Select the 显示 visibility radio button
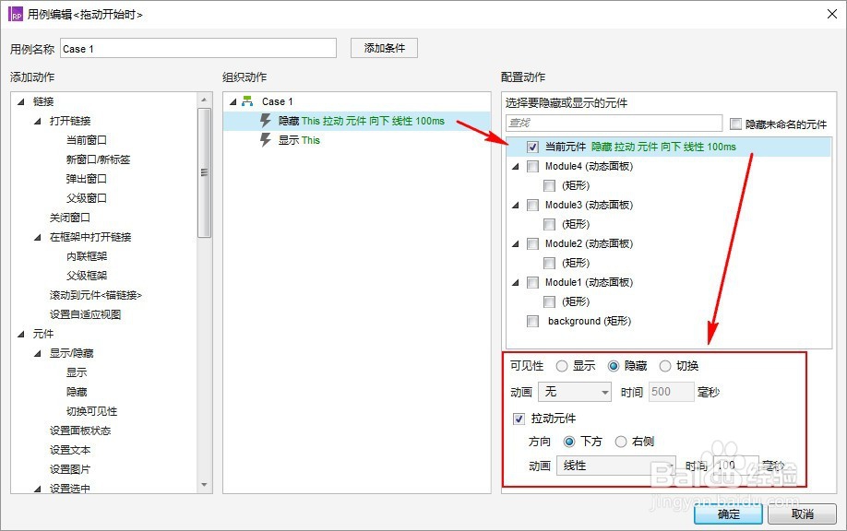Image resolution: width=847 pixels, height=531 pixels. (x=562, y=366)
